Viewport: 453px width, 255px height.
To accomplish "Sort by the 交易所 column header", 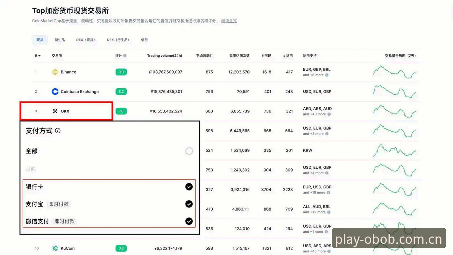I will (57, 56).
